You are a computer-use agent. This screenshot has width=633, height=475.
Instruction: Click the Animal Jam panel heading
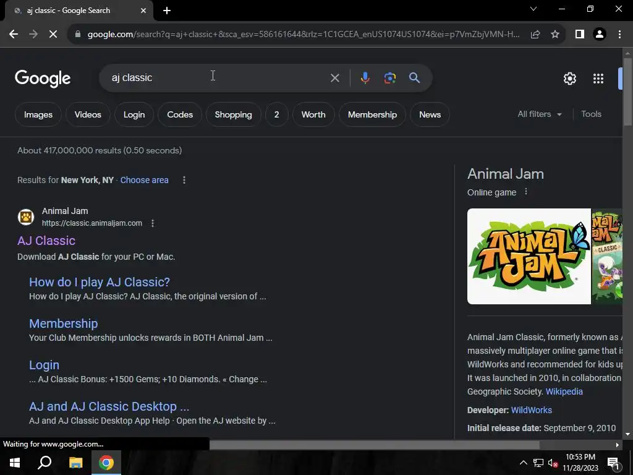tap(506, 174)
